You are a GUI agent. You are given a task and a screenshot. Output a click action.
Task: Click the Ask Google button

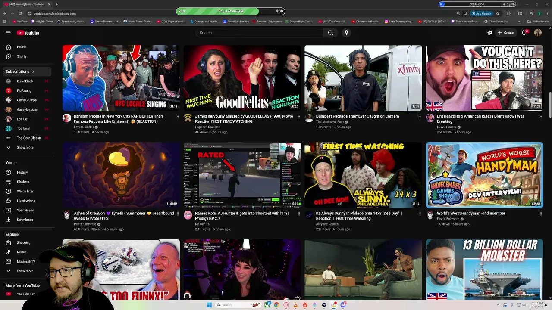[x=482, y=13]
